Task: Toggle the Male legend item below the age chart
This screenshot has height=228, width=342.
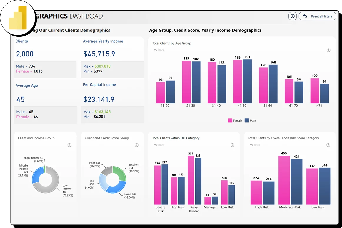Action: [251, 120]
